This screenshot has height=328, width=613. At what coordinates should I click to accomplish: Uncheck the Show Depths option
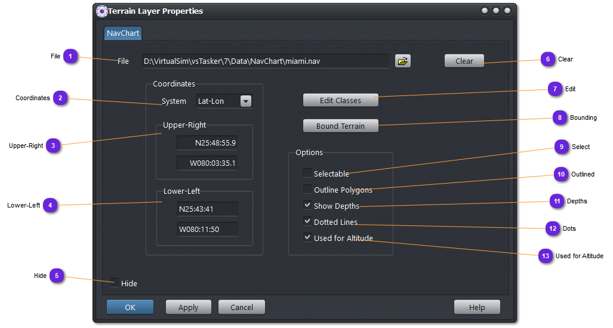tap(307, 206)
